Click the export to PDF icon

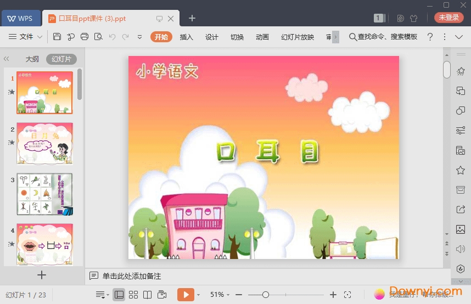(71, 37)
